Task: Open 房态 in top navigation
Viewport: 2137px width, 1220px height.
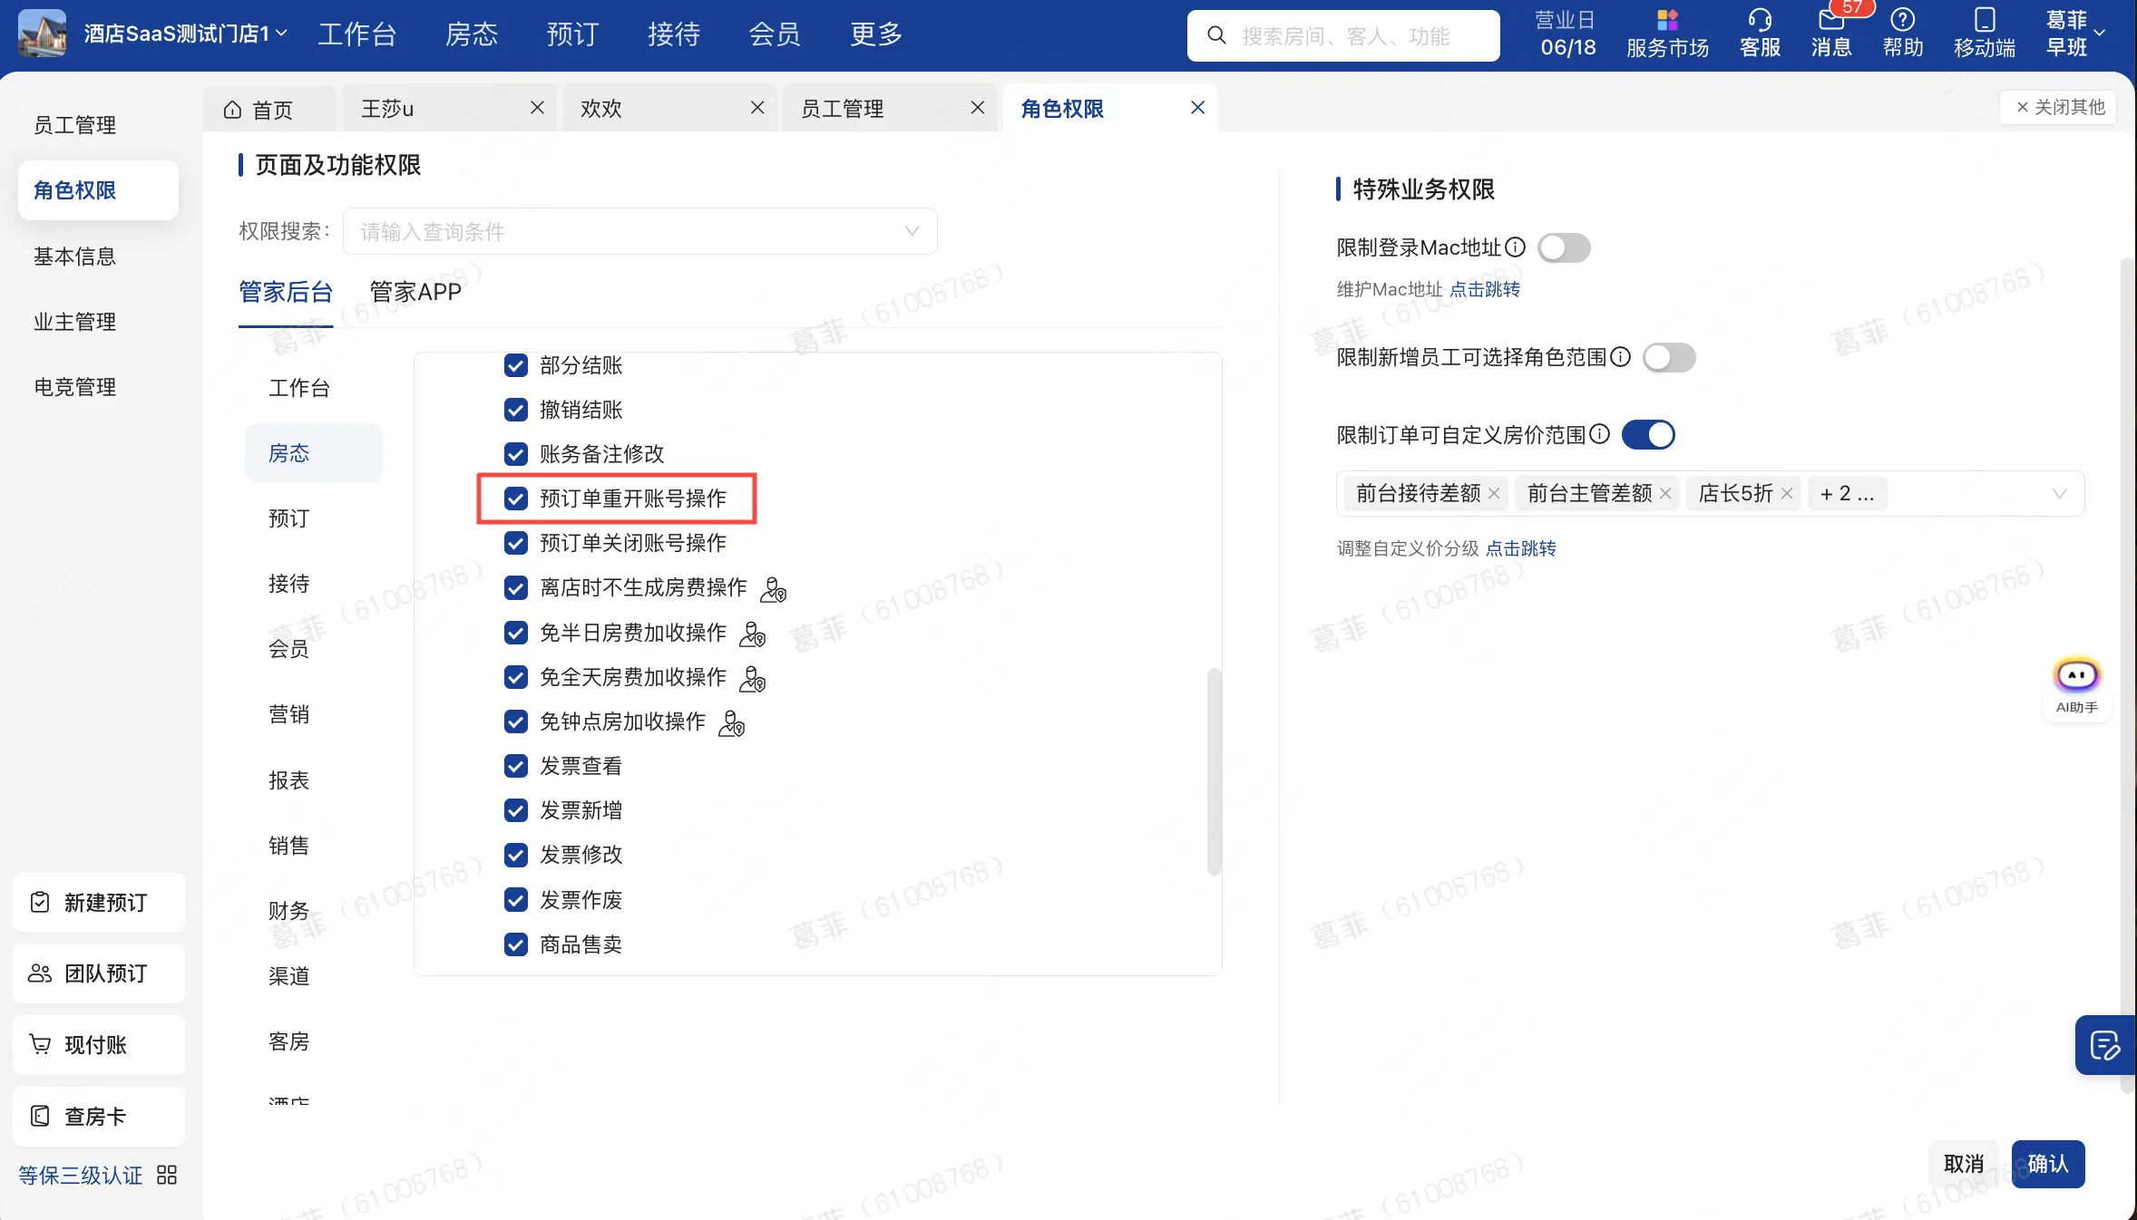Action: tap(472, 34)
